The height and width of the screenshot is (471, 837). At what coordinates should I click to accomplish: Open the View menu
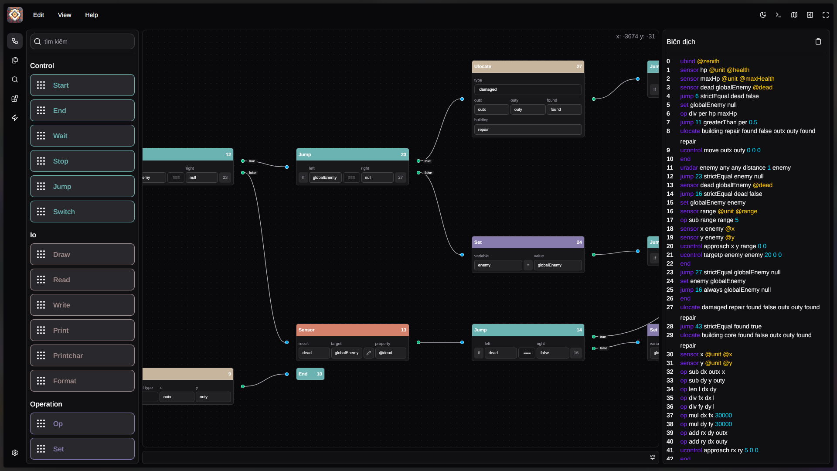64,14
